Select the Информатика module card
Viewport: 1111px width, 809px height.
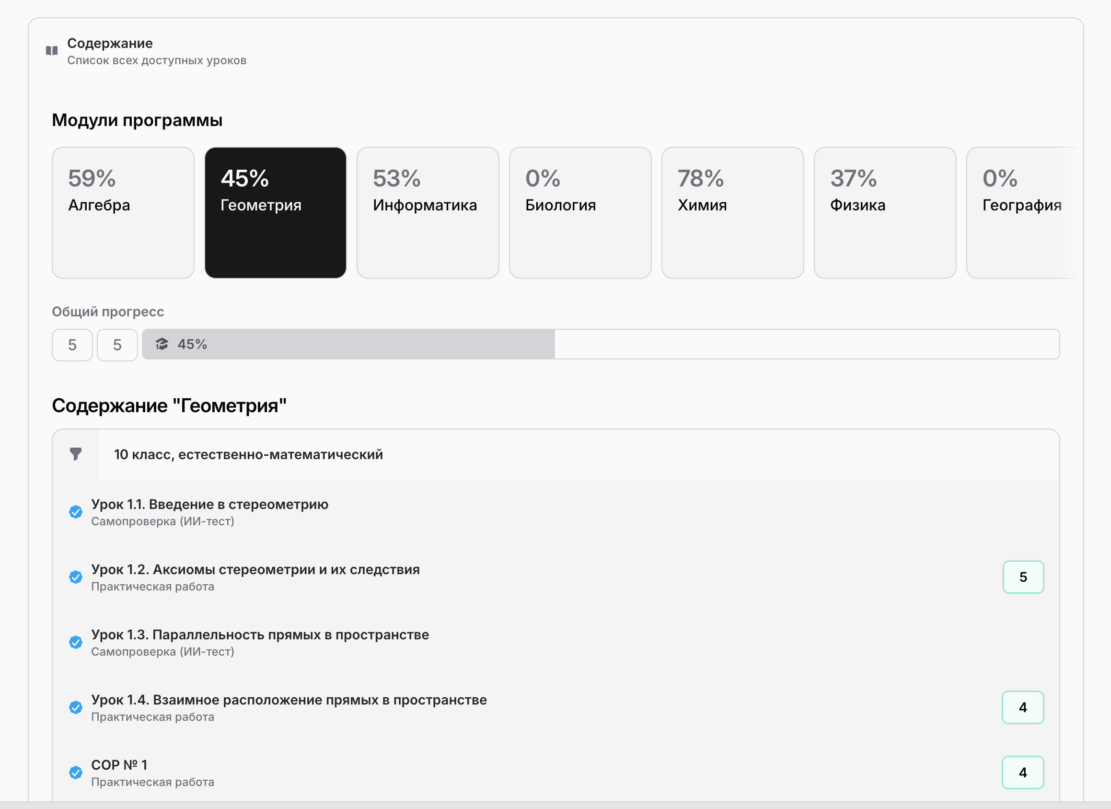coord(428,212)
